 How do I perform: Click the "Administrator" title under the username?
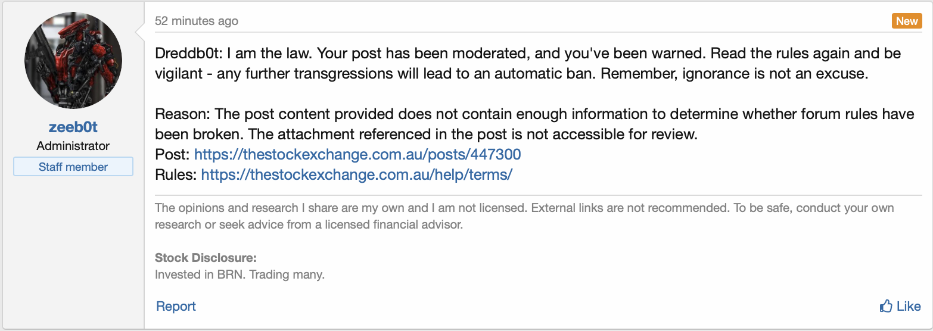point(73,146)
